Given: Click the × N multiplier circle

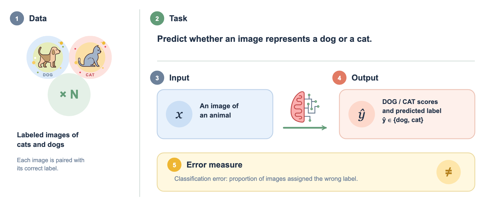Looking at the screenshot, I should [x=69, y=95].
